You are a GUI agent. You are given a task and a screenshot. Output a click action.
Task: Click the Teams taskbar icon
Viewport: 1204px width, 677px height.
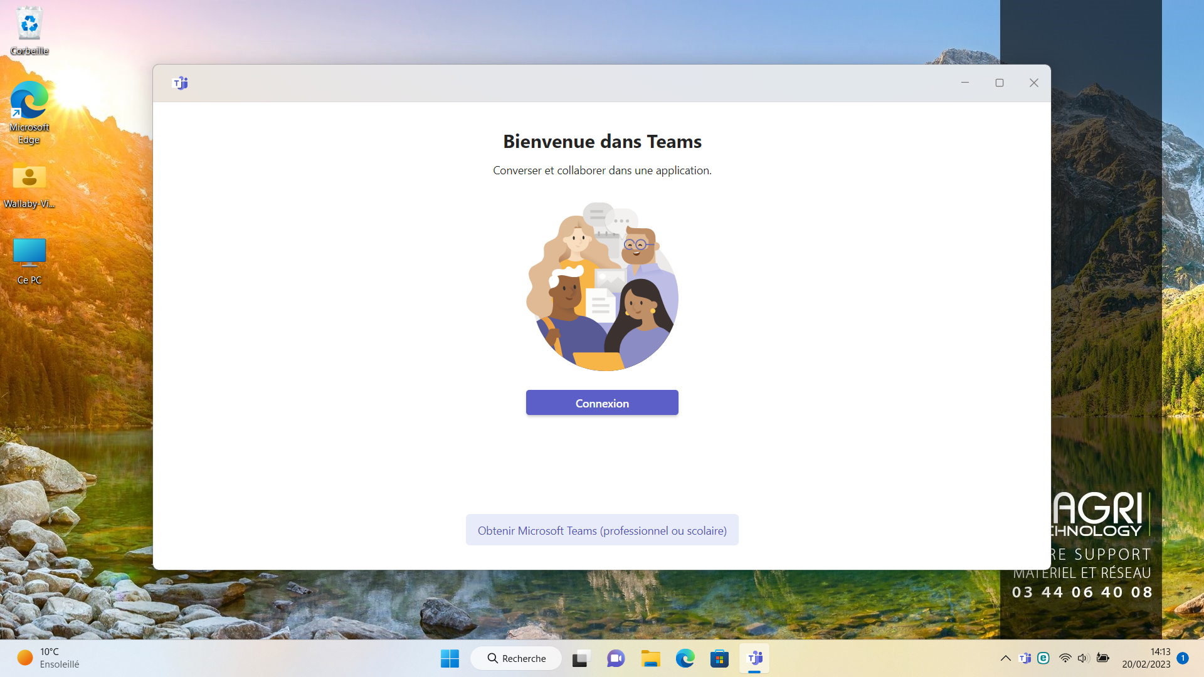pyautogui.click(x=754, y=658)
